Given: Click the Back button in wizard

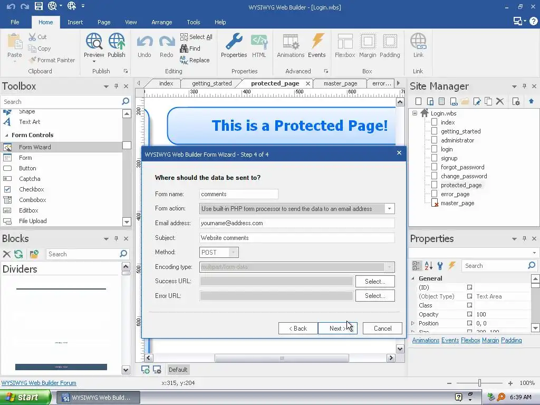Looking at the screenshot, I should [298, 328].
